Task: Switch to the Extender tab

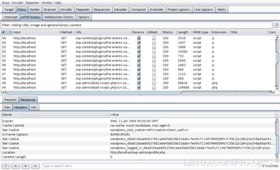Action: click(157, 9)
